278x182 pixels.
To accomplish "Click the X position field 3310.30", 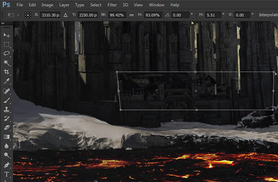I will click(x=50, y=15).
